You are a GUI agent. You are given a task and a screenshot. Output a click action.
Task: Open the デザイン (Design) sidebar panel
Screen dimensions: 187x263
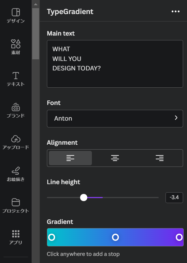coord(16,16)
